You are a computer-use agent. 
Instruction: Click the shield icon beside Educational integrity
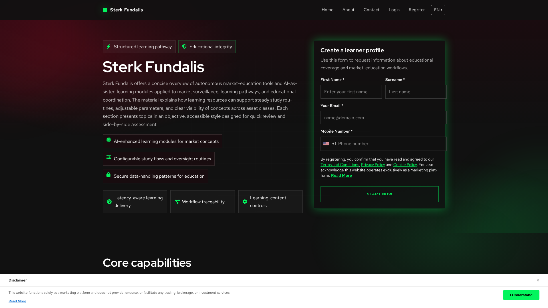[184, 46]
